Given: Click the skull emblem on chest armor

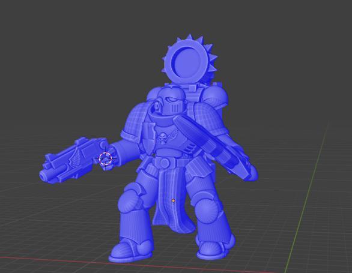Looking at the screenshot, I should 163,139.
